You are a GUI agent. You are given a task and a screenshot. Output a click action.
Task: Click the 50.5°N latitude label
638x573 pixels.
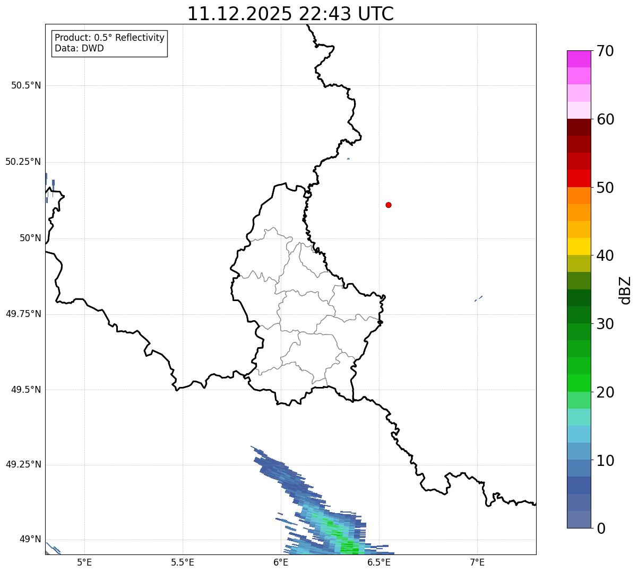point(26,85)
